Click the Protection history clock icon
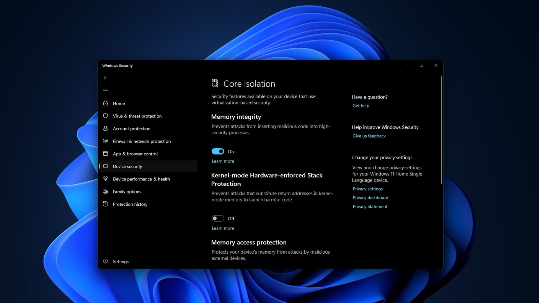The width and height of the screenshot is (539, 303). pos(105,204)
